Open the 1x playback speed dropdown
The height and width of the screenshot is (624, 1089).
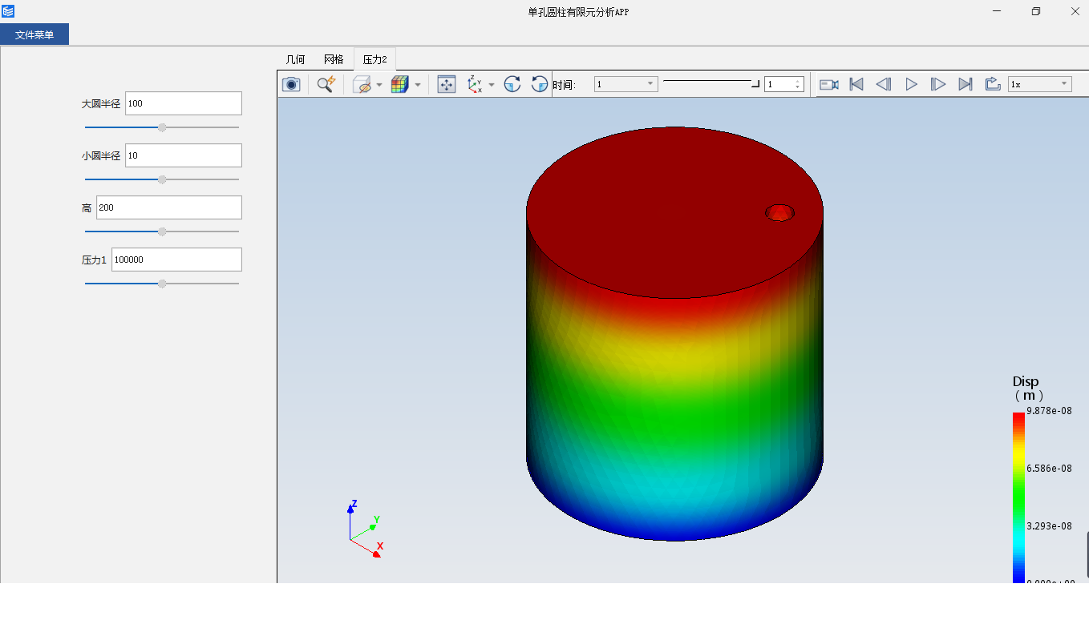tap(1040, 84)
